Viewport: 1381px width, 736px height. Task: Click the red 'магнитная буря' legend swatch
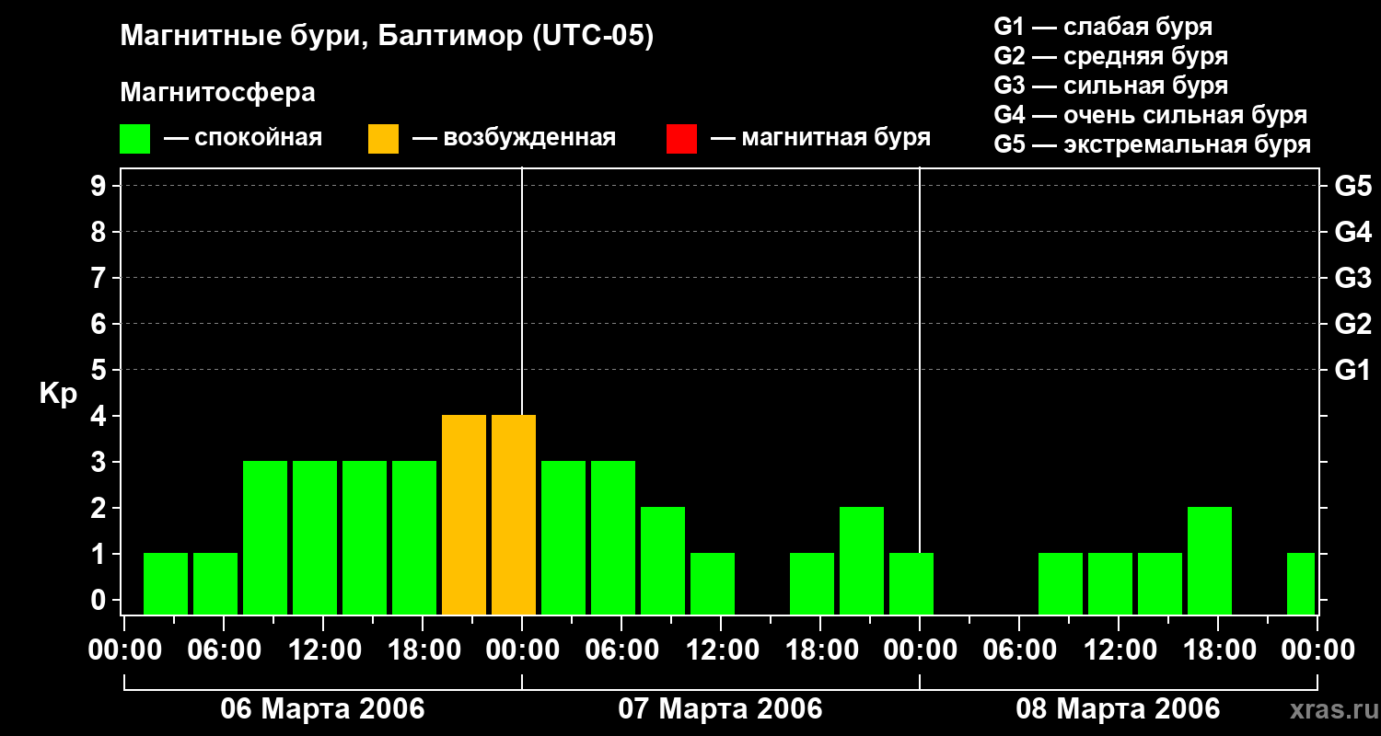click(x=681, y=139)
